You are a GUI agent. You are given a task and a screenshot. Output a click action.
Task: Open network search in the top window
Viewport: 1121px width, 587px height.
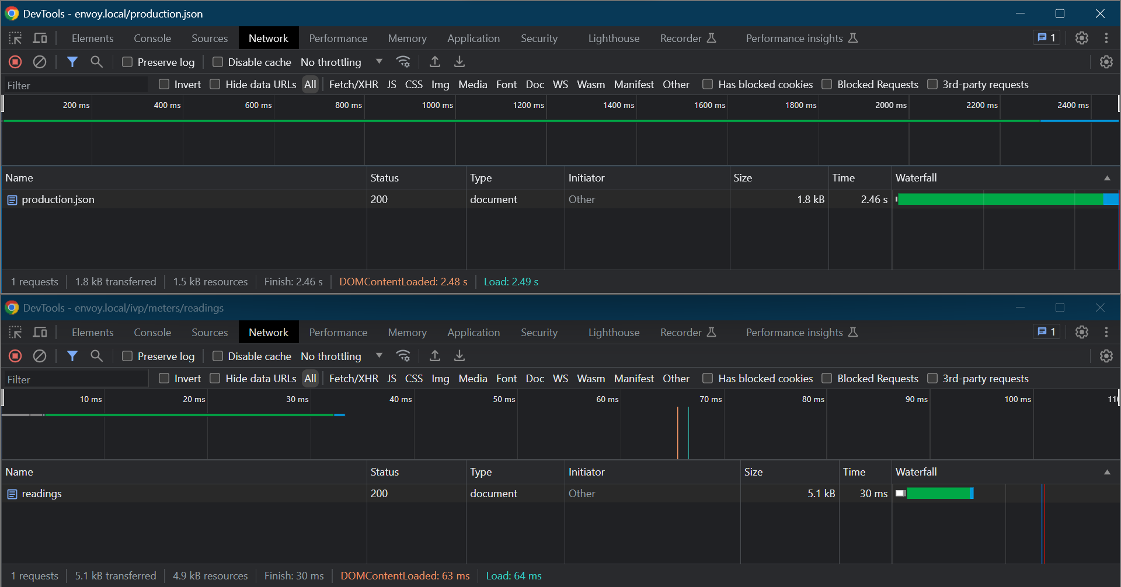tap(96, 62)
